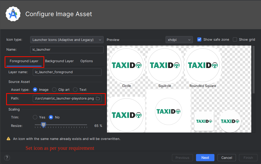
Task: Click the Android Studio logo icon
Action: point(13,14)
